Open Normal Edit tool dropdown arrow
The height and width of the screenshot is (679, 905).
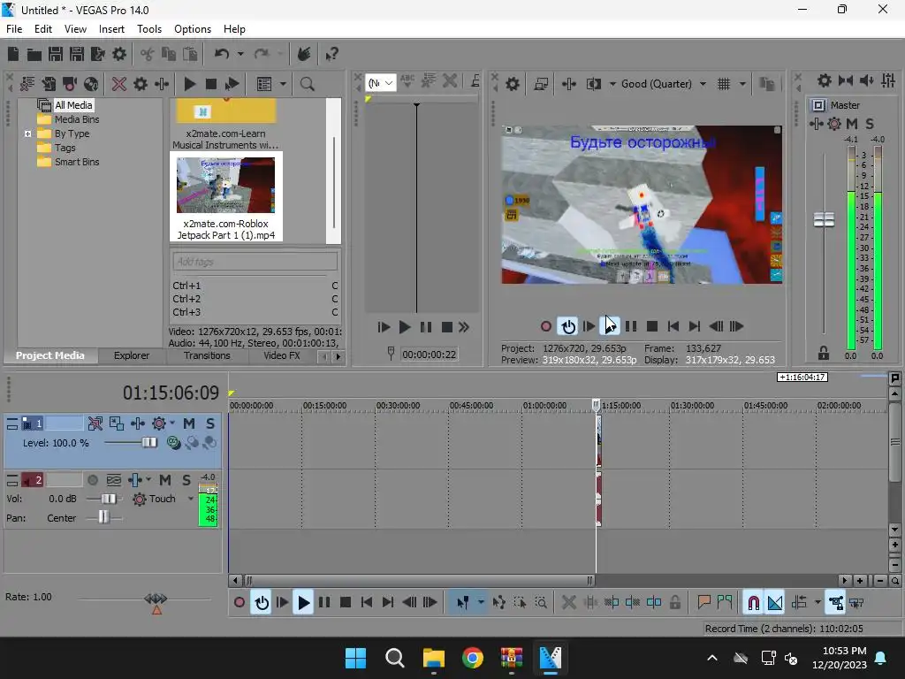coord(481,603)
